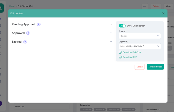Click the Download CSV icon
This screenshot has height=112, width=174.
pyautogui.click(x=120, y=57)
